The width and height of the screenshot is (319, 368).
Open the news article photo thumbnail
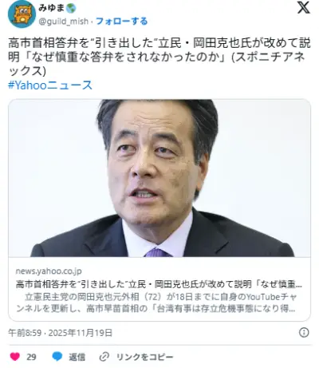pos(159,178)
